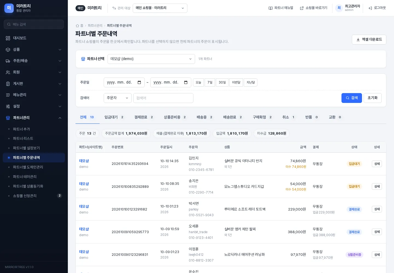Image resolution: width=394 pixels, height=273 pixels.
Task: Open 상세 for 모노그램스튜디오 카드지갑 order
Action: click(x=377, y=186)
